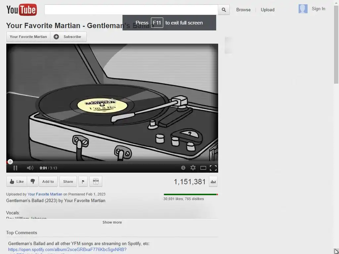Click the YouTube logo
339x254 pixels.
(22, 10)
